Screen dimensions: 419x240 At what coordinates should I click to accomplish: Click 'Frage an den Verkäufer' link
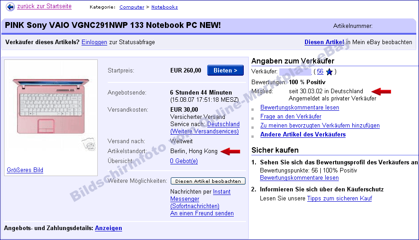click(x=291, y=117)
